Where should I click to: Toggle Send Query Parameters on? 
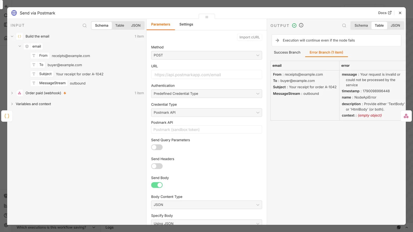pyautogui.click(x=157, y=147)
